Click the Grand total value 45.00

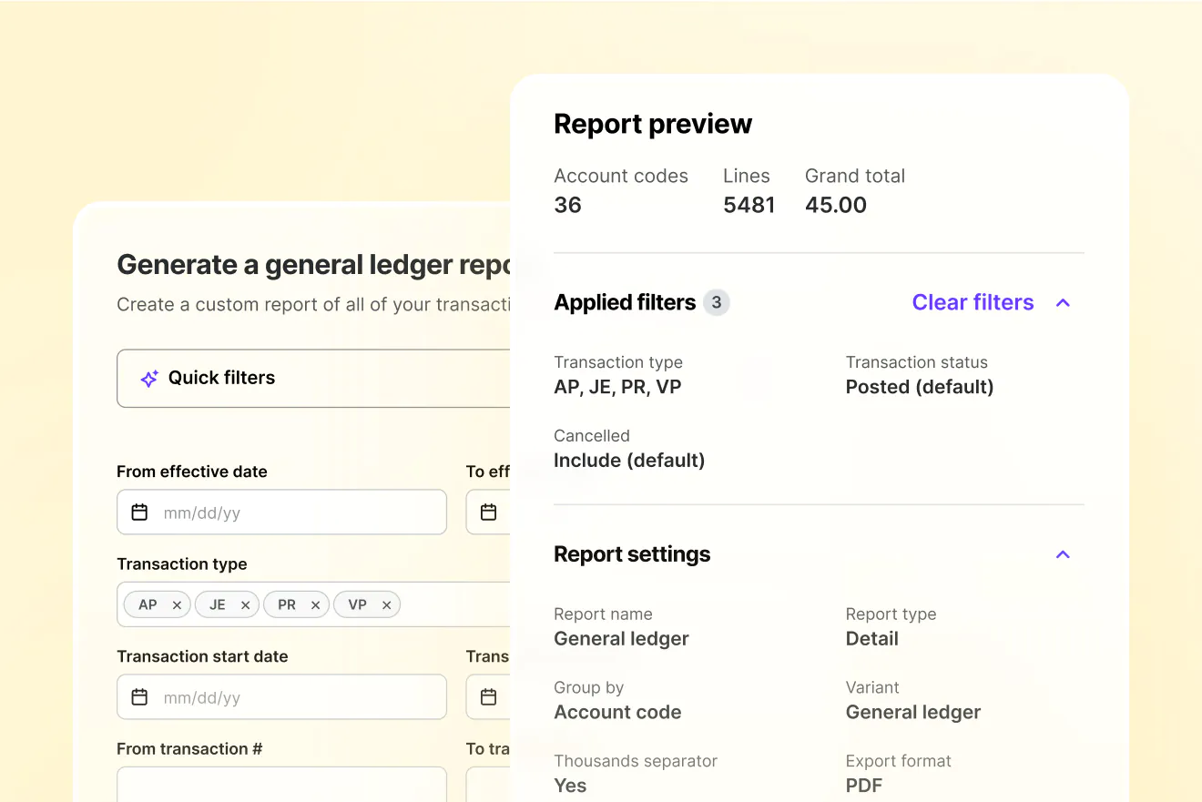pos(836,205)
